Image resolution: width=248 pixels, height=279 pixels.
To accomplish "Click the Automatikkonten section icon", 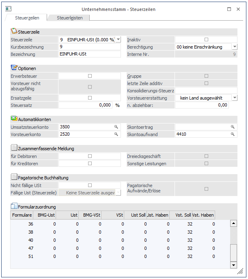I will [14, 119].
